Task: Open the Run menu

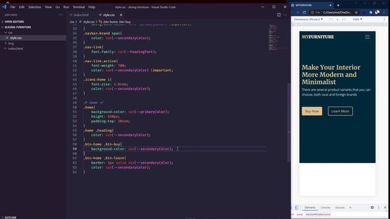Action: 66,7
